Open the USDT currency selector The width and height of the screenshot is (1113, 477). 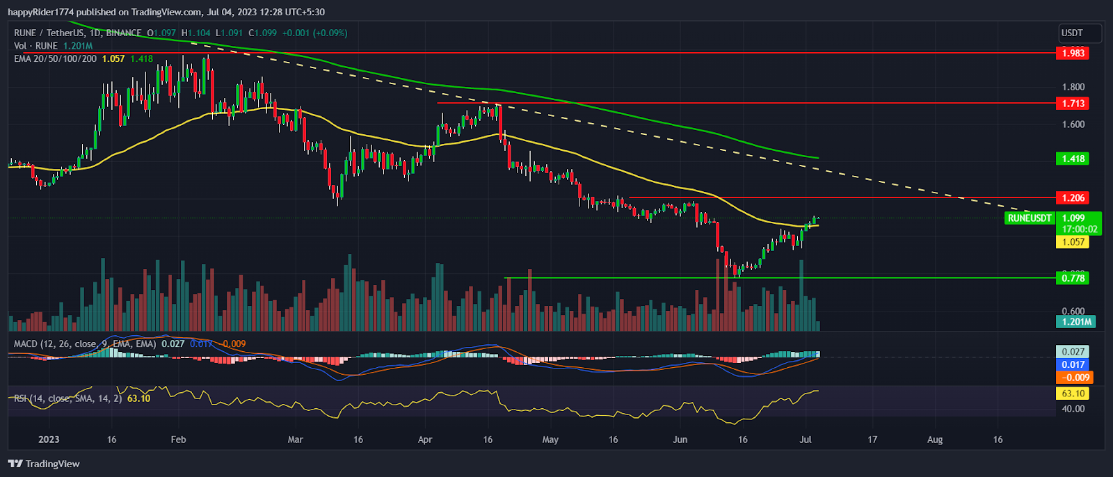(1080, 33)
